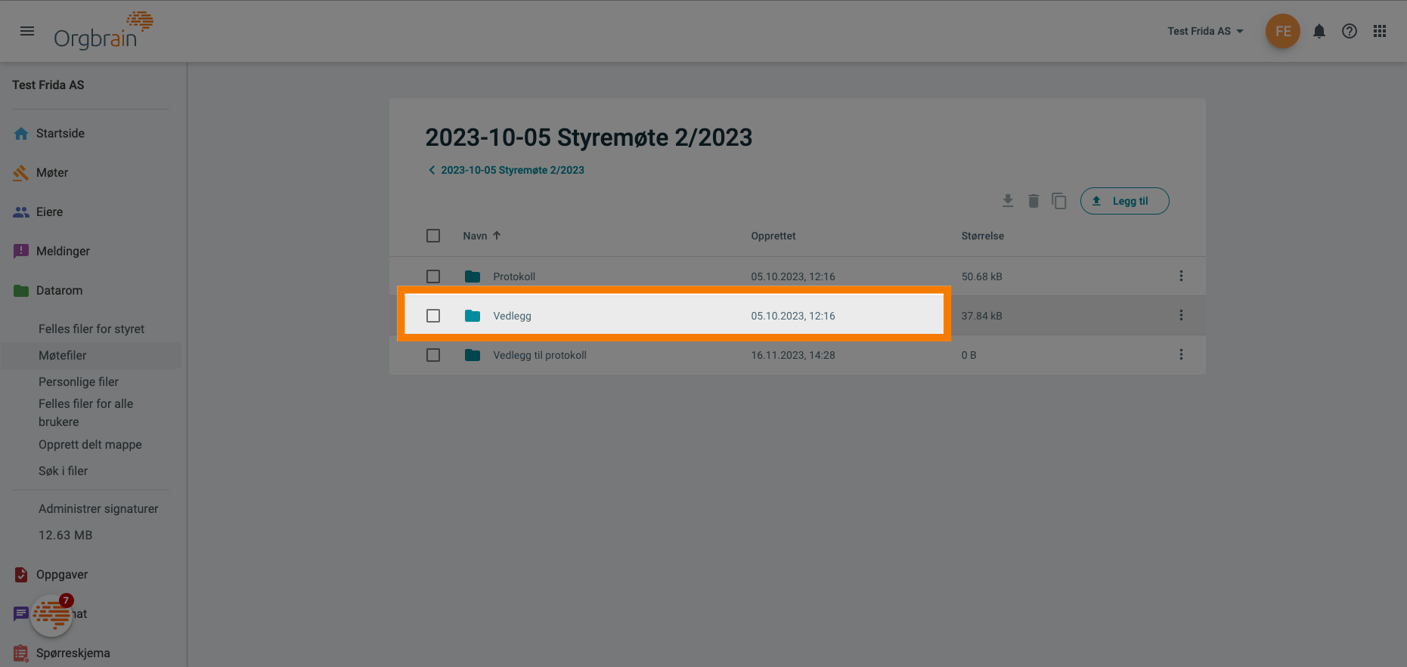
Task: Open the FE user avatar menu
Action: (1283, 31)
